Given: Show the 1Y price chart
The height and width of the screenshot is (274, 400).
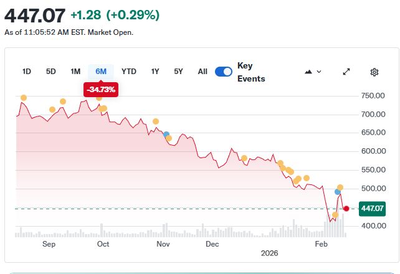Looking at the screenshot, I should point(155,72).
